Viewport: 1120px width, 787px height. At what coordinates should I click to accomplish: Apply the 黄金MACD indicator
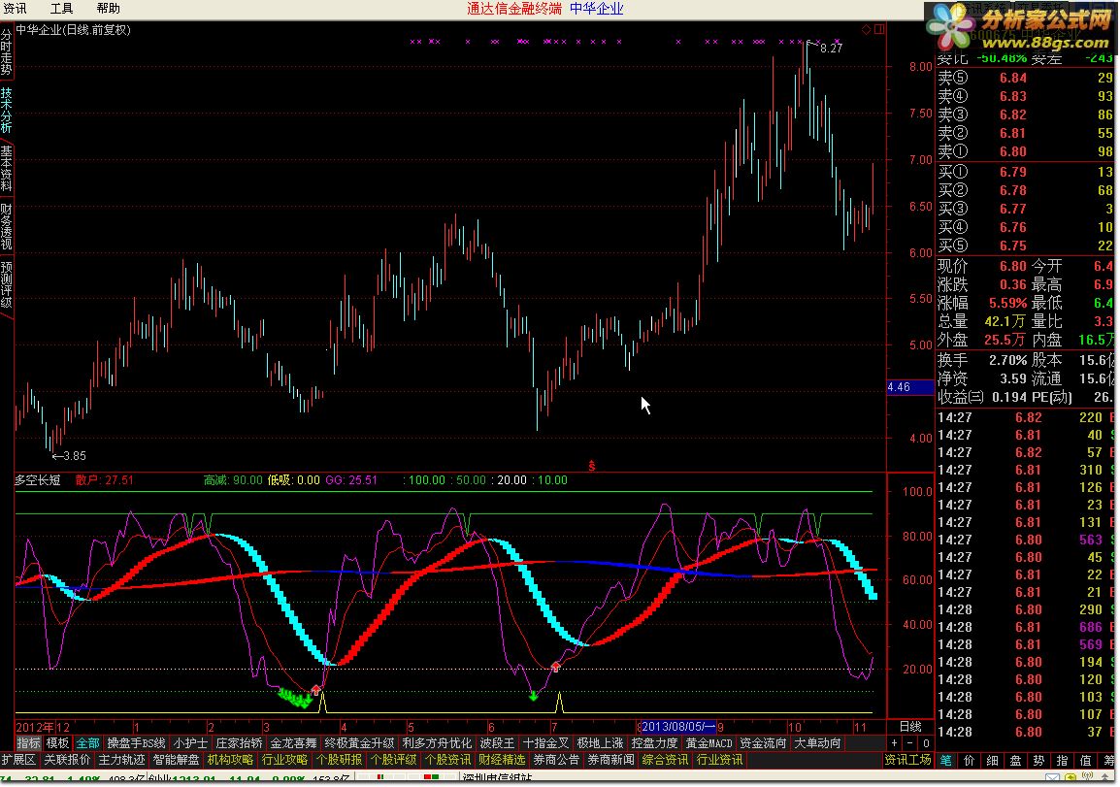pyautogui.click(x=709, y=743)
